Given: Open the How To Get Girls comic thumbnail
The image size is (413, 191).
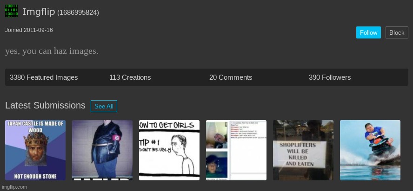Looking at the screenshot, I should pyautogui.click(x=169, y=150).
